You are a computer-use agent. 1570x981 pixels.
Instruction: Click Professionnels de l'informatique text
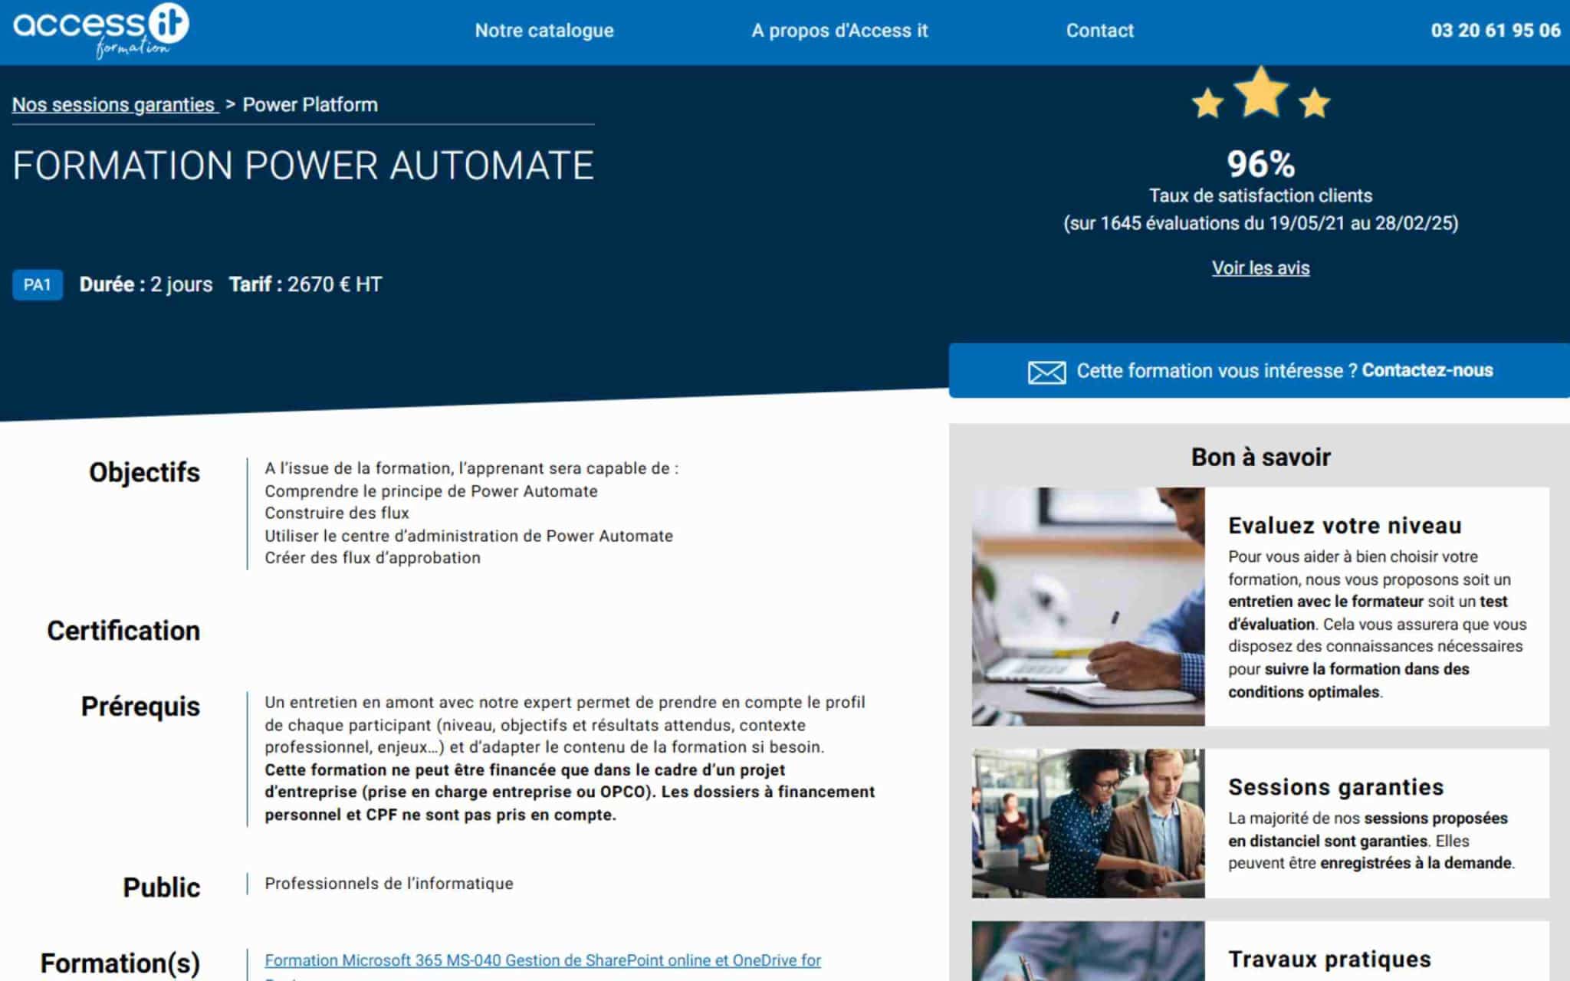pyautogui.click(x=389, y=884)
